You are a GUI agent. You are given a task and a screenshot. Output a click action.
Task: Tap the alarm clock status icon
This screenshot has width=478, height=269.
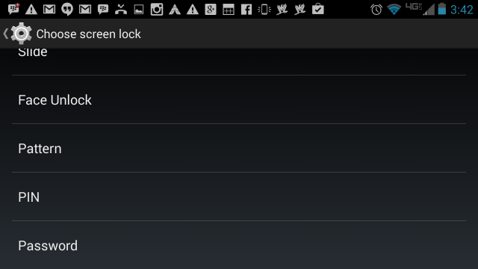(x=376, y=10)
